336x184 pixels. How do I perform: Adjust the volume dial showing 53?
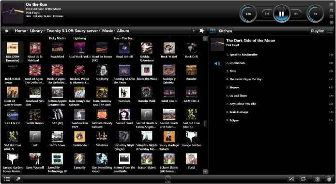pyautogui.click(x=315, y=14)
